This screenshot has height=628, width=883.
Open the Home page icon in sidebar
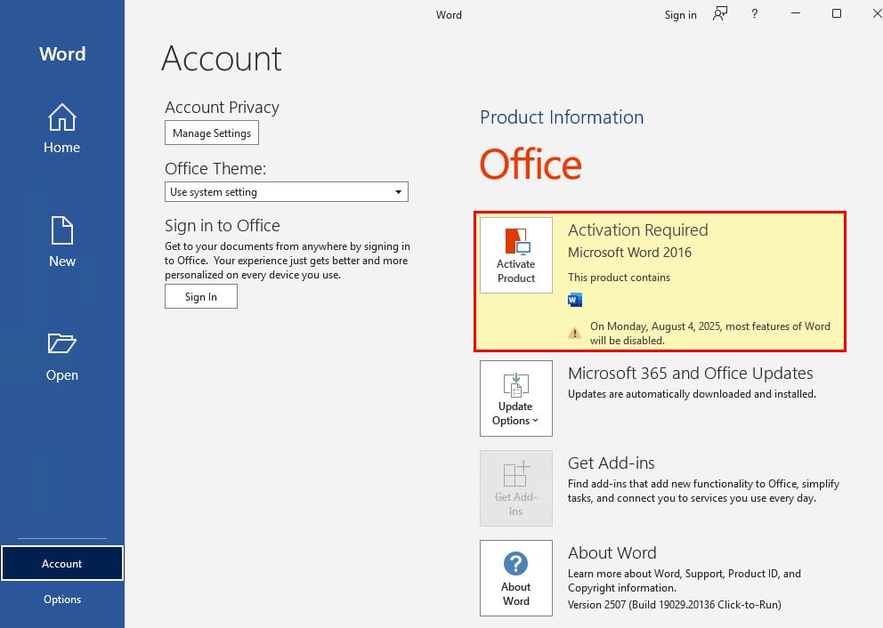[62, 117]
